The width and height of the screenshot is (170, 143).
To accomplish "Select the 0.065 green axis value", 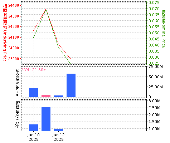I will pyautogui.click(x=154, y=15).
